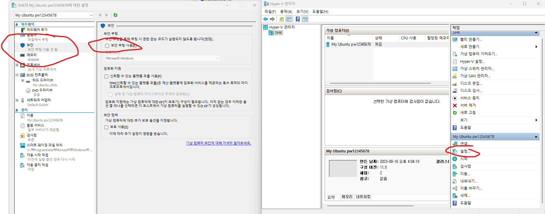Screen dimensions: 545x214
Task: Click 내보내기 action for the VM
Action: coord(469,181)
